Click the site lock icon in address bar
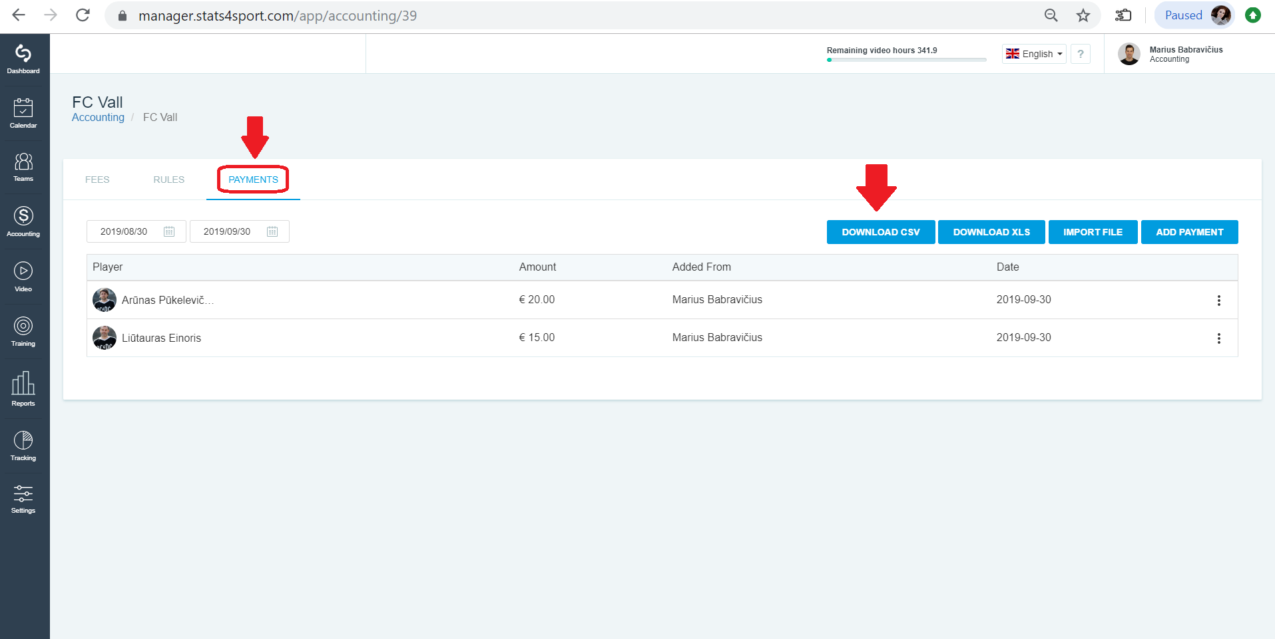This screenshot has width=1275, height=639. pyautogui.click(x=122, y=15)
